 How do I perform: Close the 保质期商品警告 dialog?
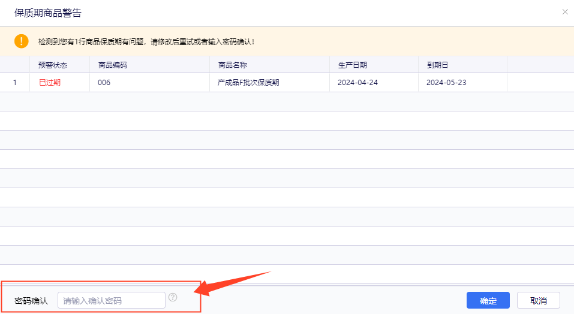click(565, 12)
